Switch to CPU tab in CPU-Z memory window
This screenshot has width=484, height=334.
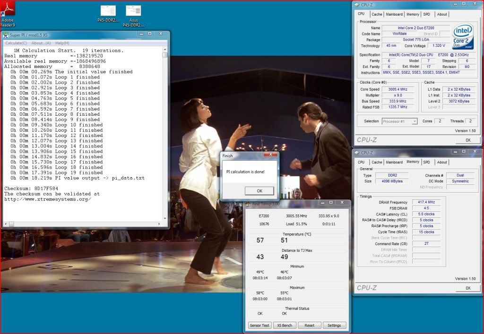pyautogui.click(x=361, y=162)
